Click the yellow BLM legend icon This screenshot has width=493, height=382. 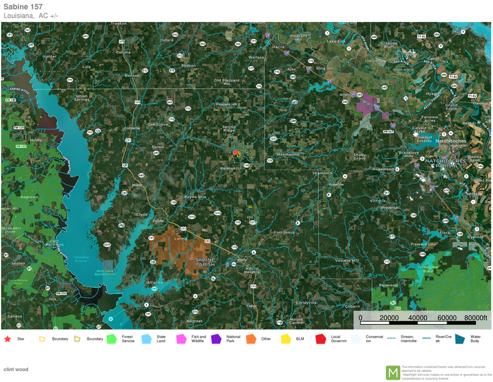(x=286, y=339)
